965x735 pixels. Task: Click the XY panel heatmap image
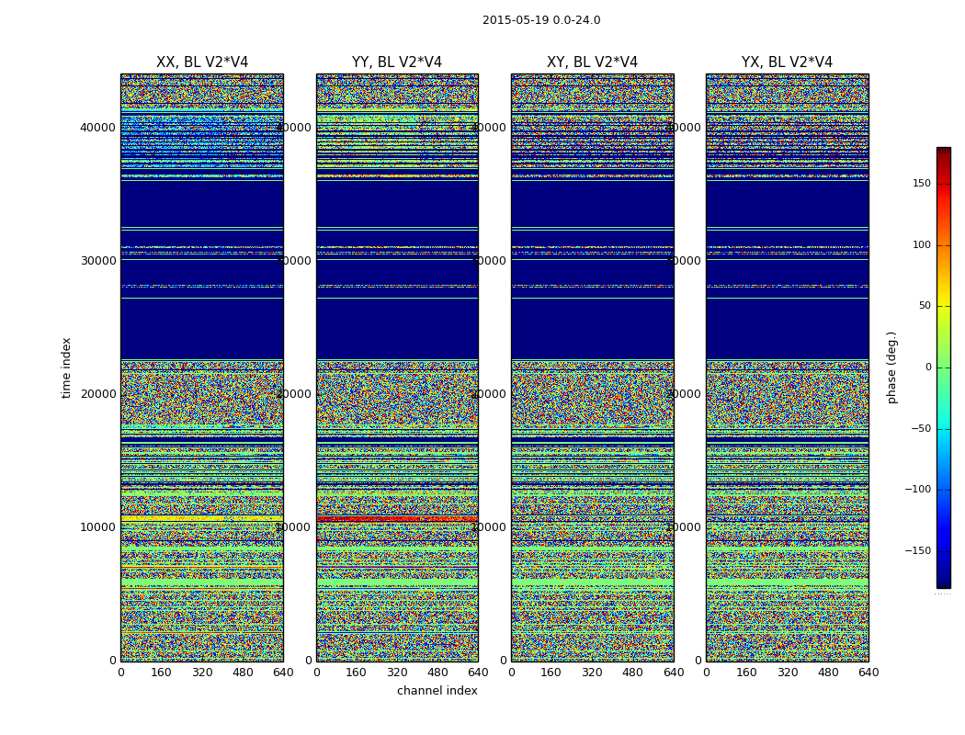[592, 367]
